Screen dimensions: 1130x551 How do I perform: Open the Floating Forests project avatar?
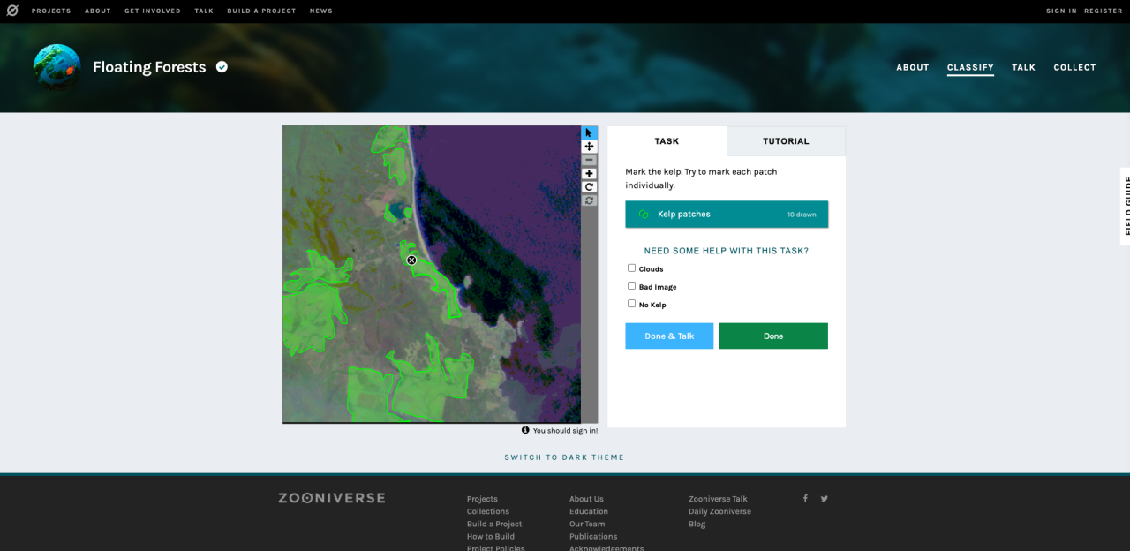click(x=57, y=67)
